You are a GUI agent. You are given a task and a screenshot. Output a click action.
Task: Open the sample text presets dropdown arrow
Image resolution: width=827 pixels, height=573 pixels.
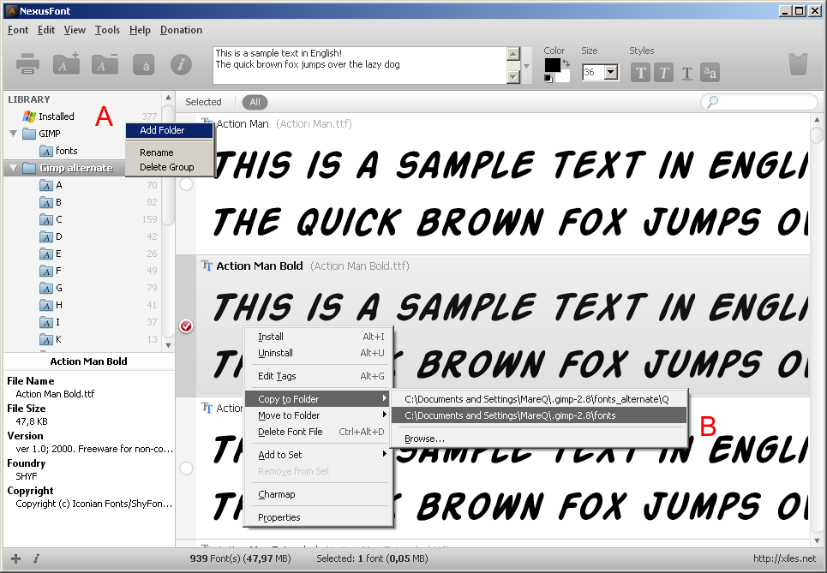click(526, 67)
